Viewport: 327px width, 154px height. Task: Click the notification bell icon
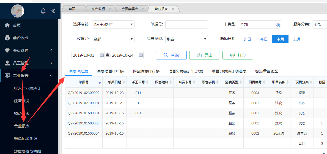43,11
